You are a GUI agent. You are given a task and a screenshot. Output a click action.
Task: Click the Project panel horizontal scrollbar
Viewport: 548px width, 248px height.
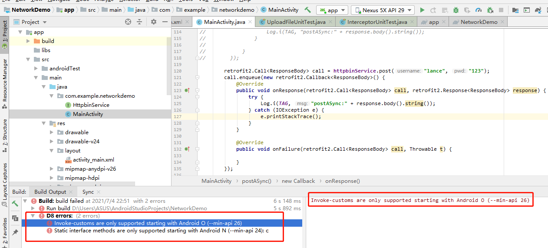72,184
